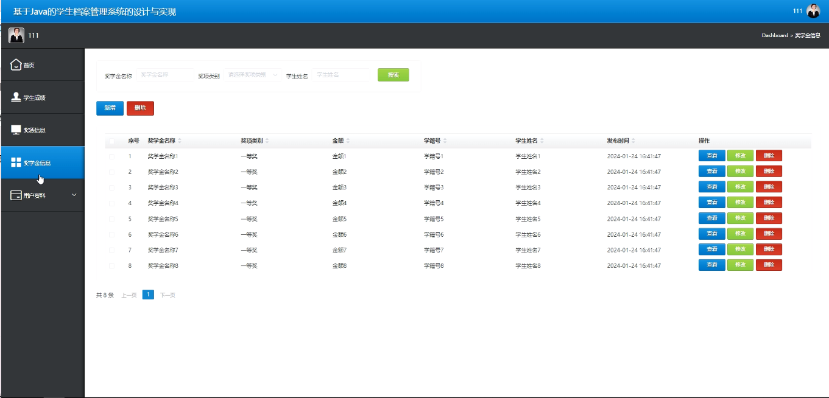
Task: Check the box for row 奖学金名称2
Action: pos(111,172)
